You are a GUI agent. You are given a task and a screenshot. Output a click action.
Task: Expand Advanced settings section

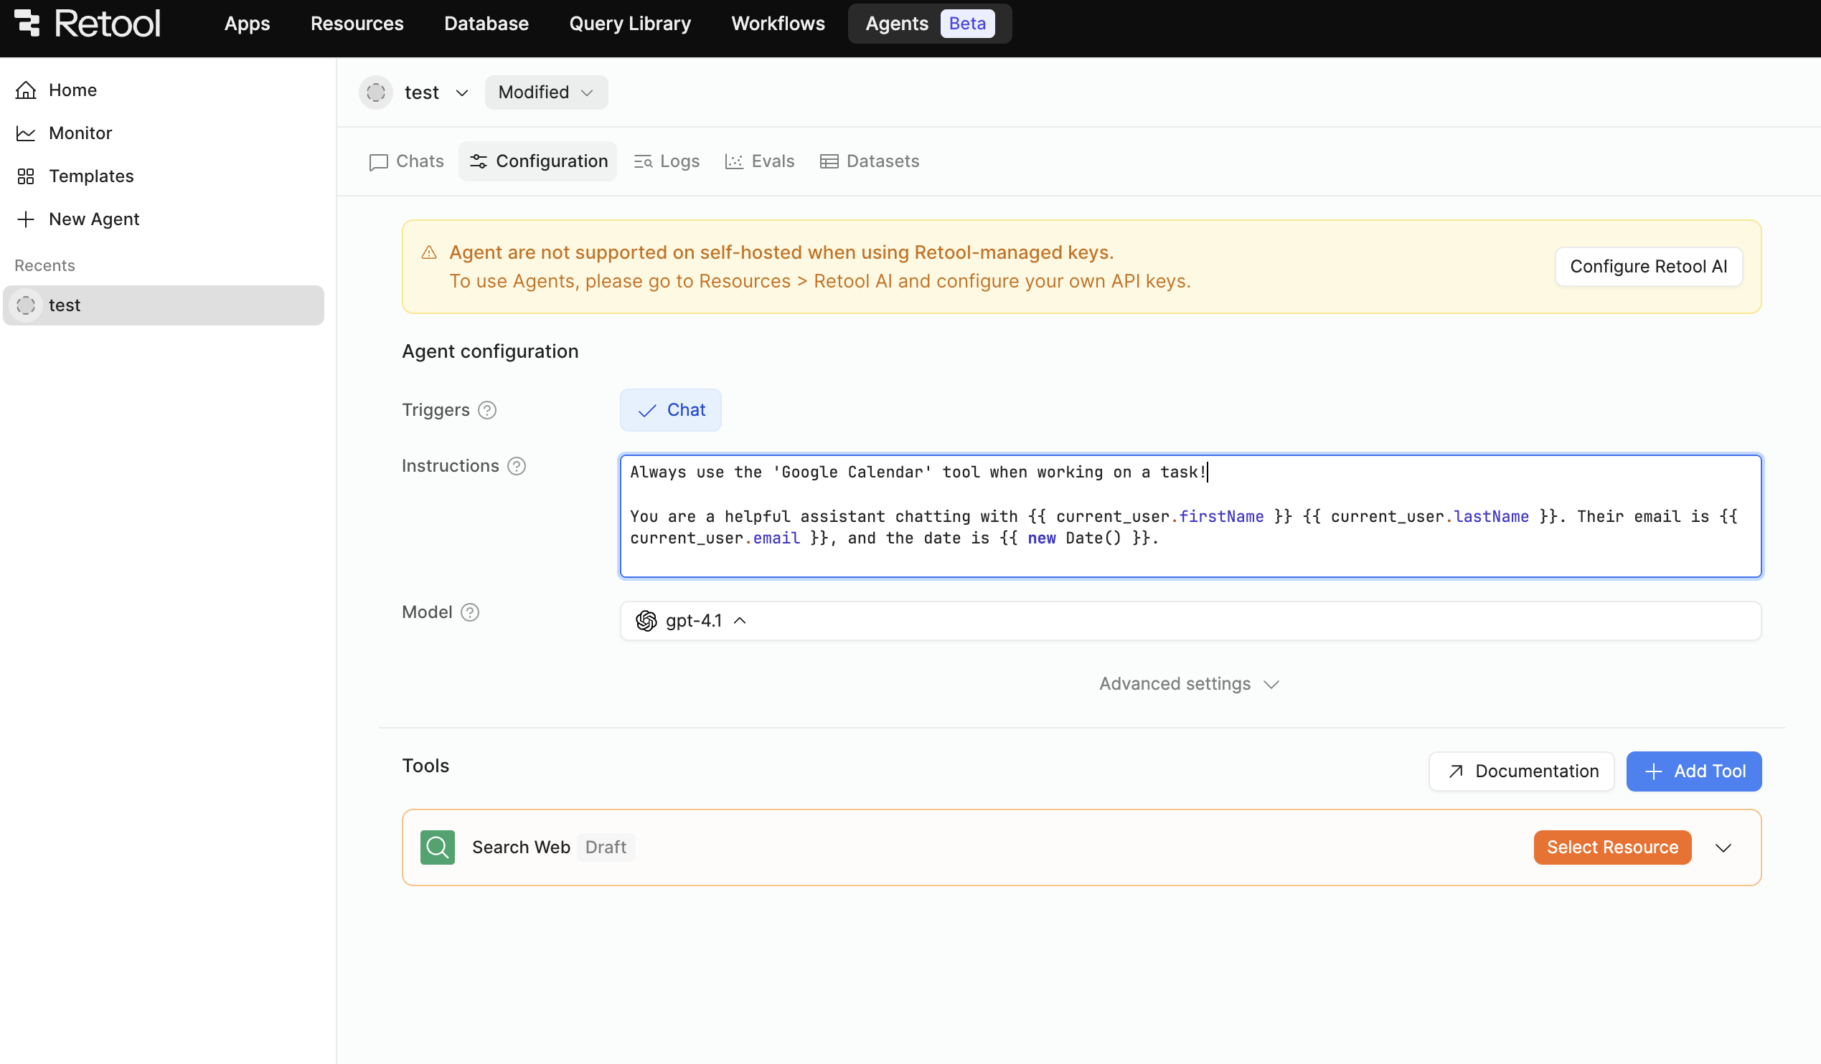click(1188, 684)
